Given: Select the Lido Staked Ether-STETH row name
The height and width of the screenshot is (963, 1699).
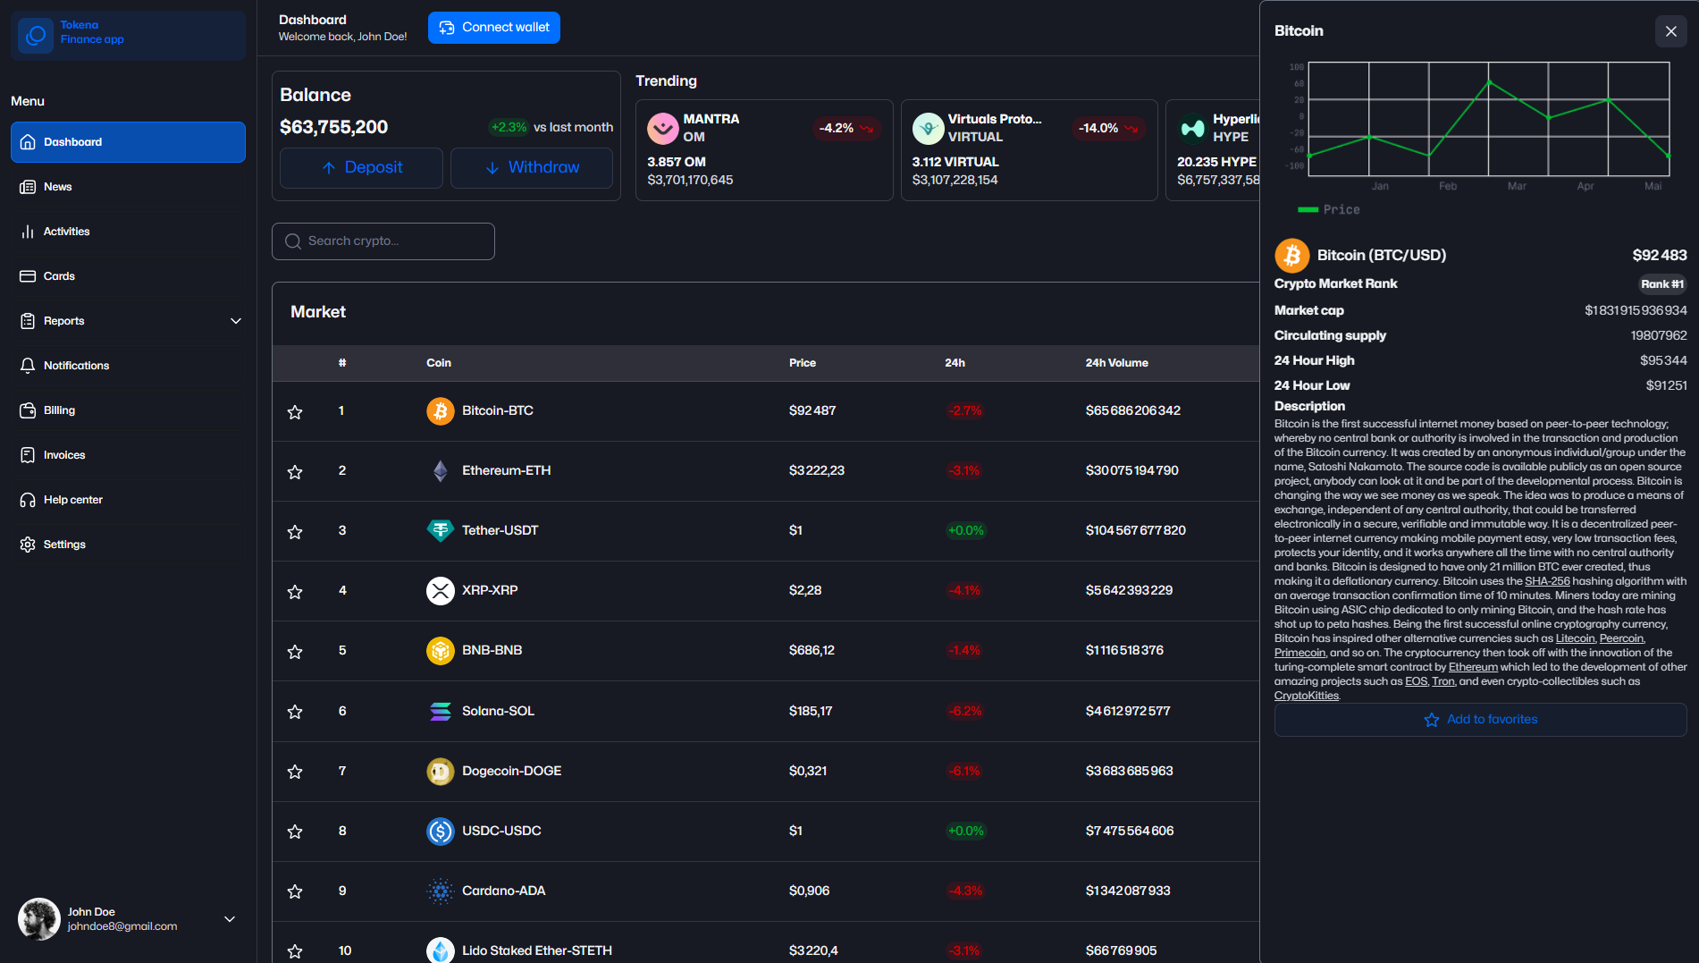Looking at the screenshot, I should (537, 950).
